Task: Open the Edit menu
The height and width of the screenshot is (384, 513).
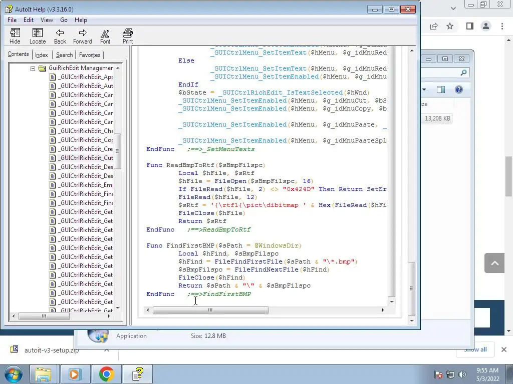Action: (x=29, y=20)
